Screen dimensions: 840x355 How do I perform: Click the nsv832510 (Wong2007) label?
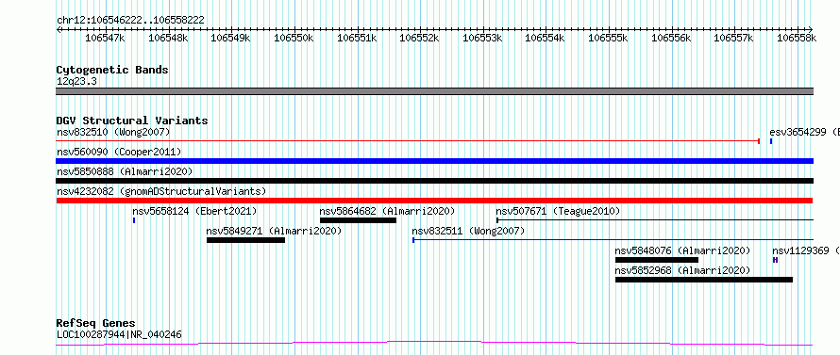(x=113, y=132)
